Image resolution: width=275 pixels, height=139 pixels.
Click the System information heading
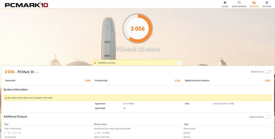[16, 90]
